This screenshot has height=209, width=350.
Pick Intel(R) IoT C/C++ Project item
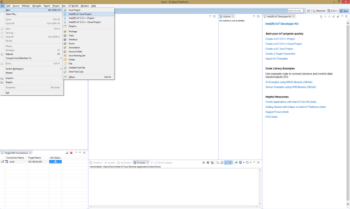[x=89, y=18]
